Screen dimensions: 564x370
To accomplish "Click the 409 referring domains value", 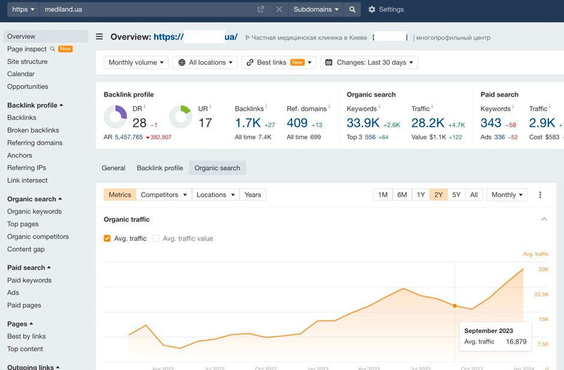I will [x=297, y=123].
